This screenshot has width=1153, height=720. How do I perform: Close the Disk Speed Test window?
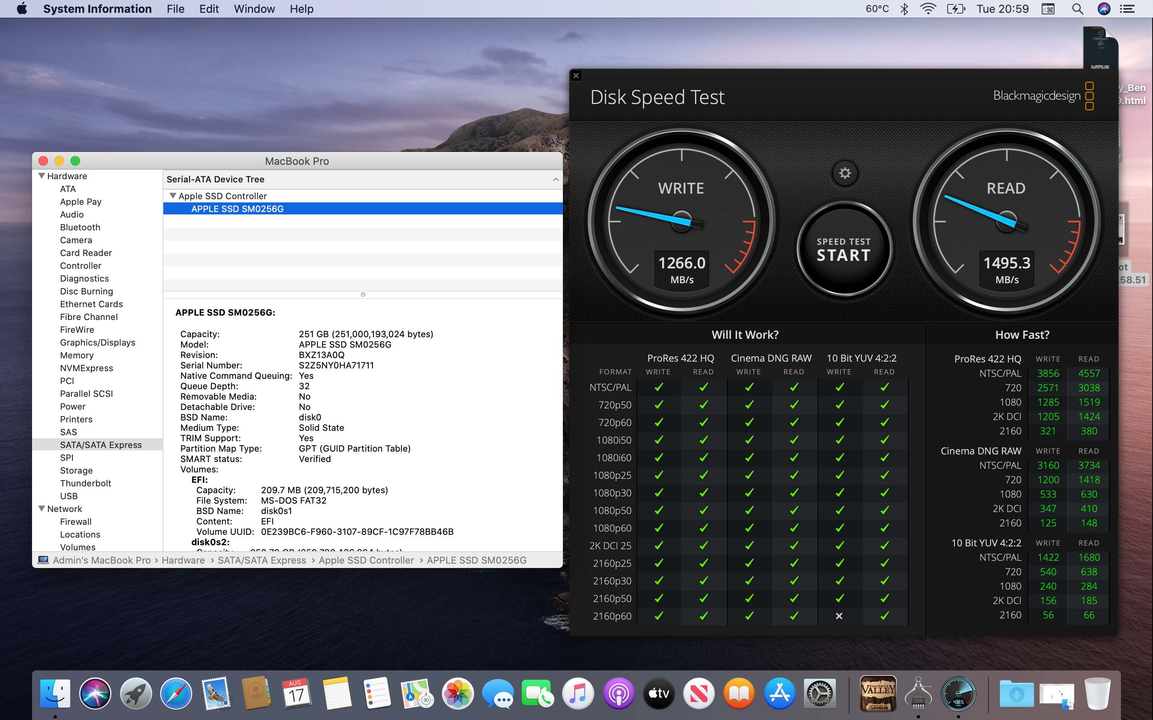(x=576, y=76)
